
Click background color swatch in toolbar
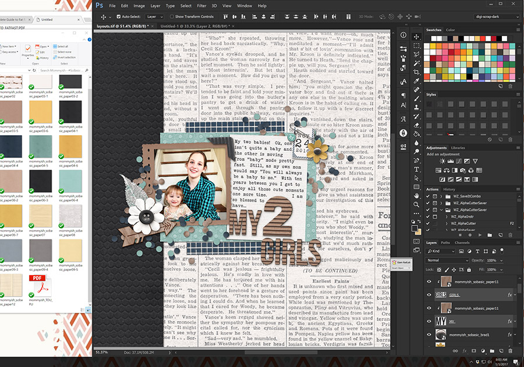[419, 232]
